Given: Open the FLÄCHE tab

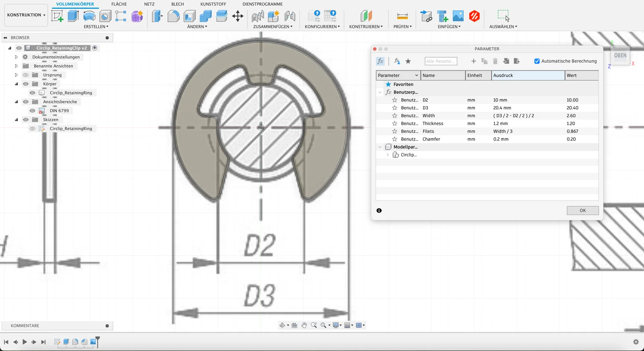Looking at the screenshot, I should click(119, 4).
